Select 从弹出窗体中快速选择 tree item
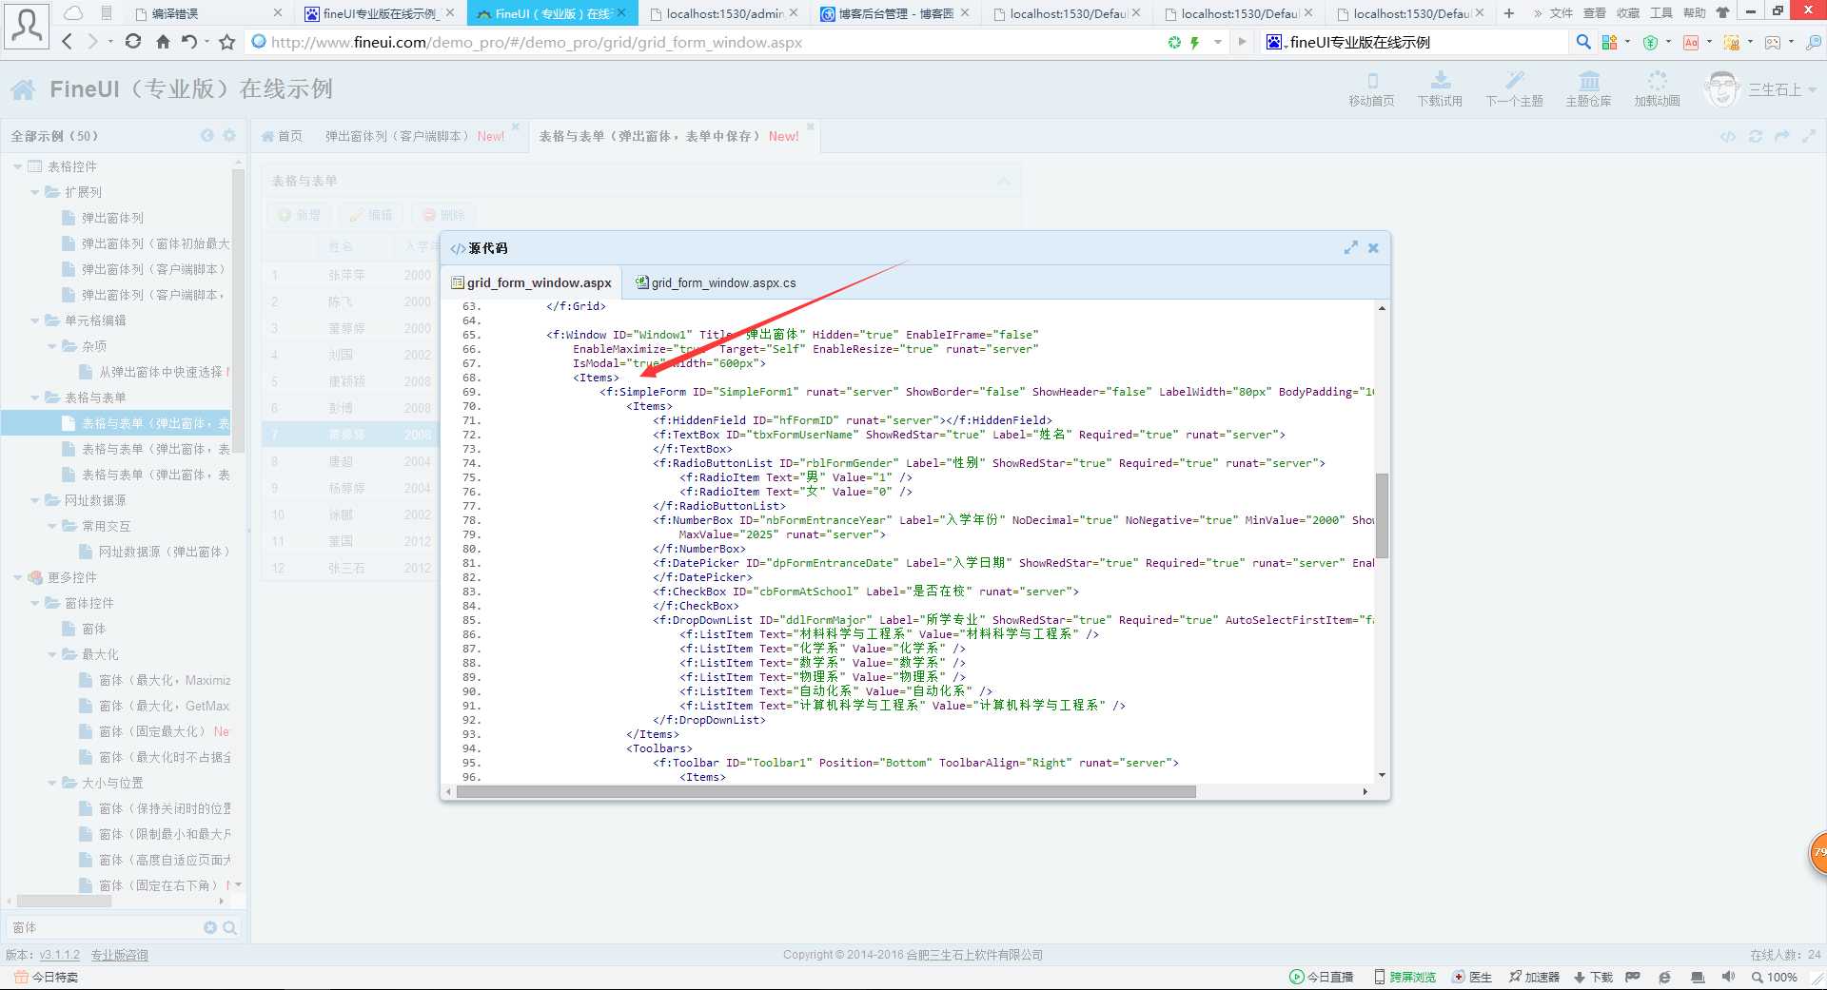Viewport: 1827px width, 990px height. (160, 372)
